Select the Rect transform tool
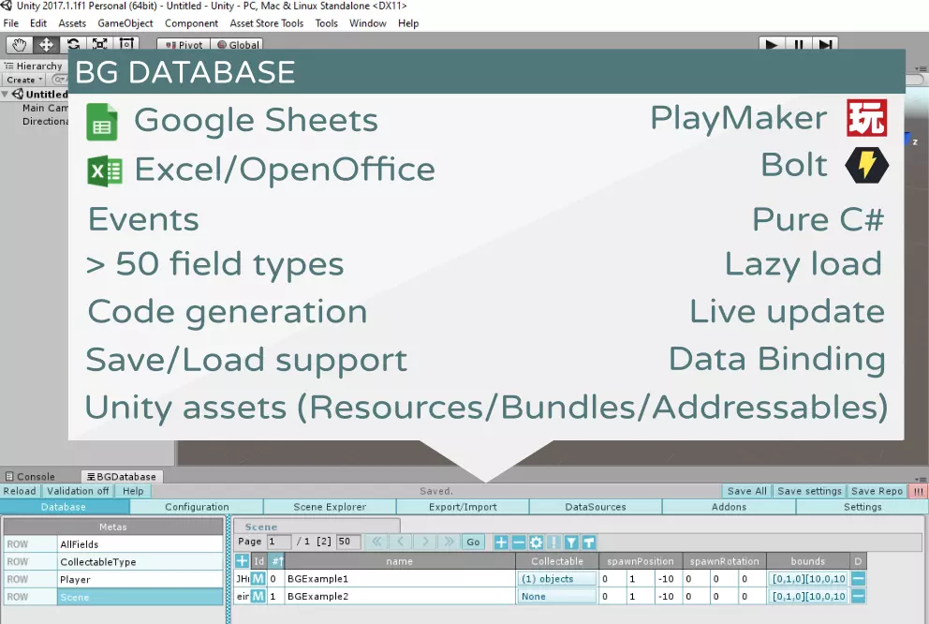This screenshot has width=929, height=624. 126,45
